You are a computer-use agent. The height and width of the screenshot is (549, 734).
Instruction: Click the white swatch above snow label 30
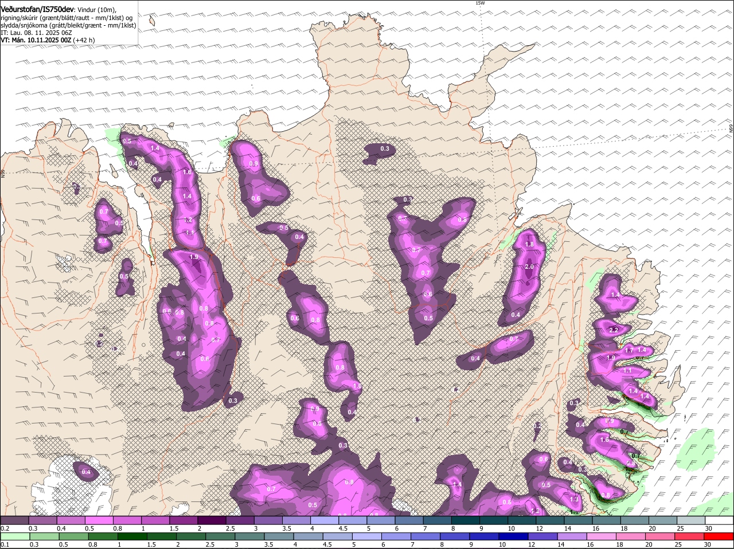click(x=720, y=520)
